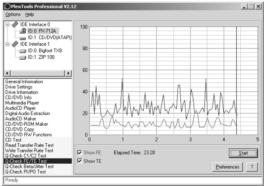Collapse the IDE Interface 1 tree node
Image resolution: width=264 pixels, height=186 pixels.
coord(8,44)
